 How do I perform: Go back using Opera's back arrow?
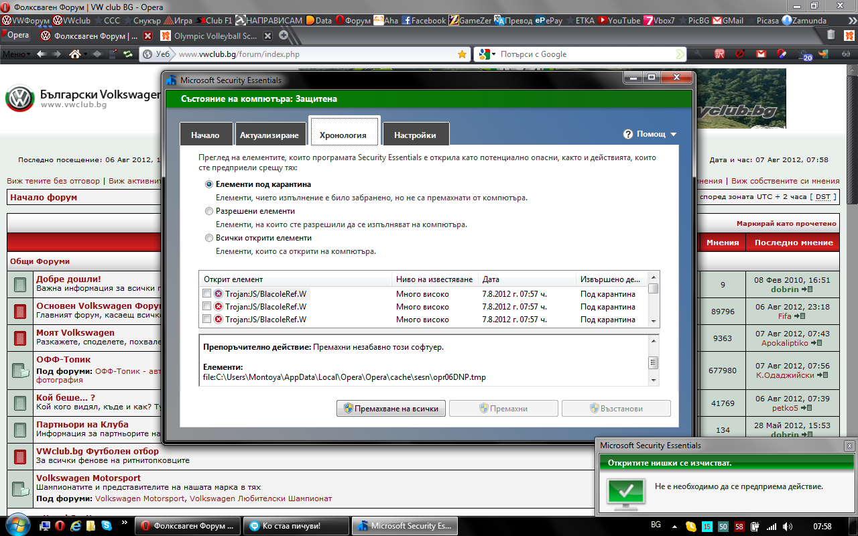(40, 54)
